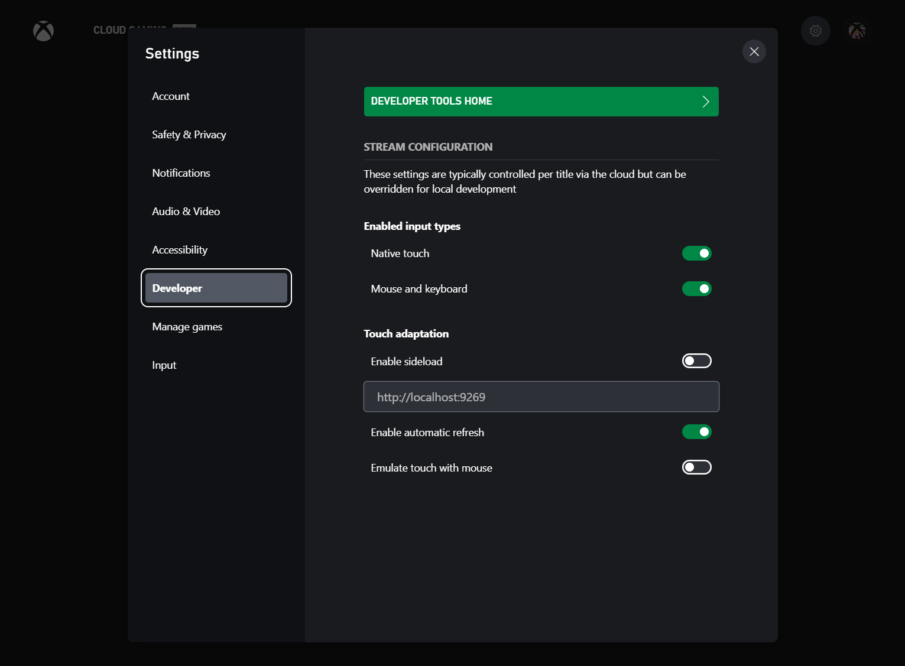
Task: Click the profile avatar icon
Action: point(857,31)
